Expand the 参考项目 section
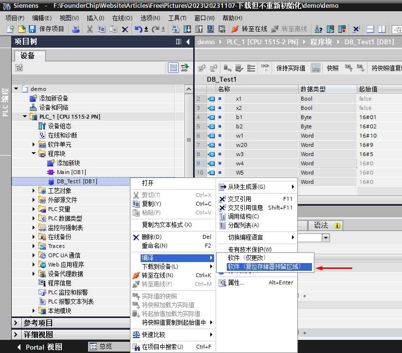Screen dimensions: 402x353 (16, 323)
